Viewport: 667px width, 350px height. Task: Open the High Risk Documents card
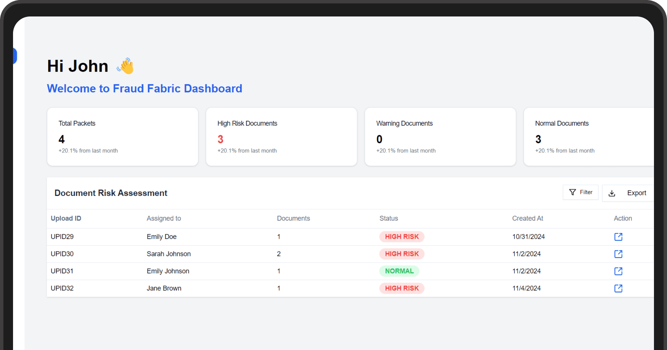point(281,137)
